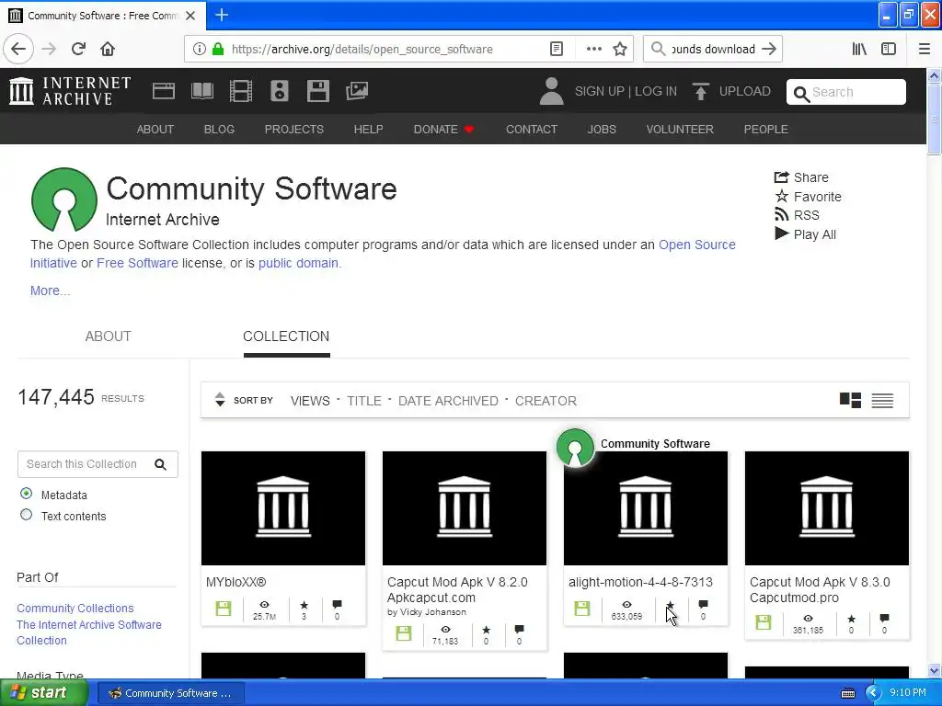Image resolution: width=942 pixels, height=706 pixels.
Task: Open the DONATE menu item
Action: coord(444,129)
